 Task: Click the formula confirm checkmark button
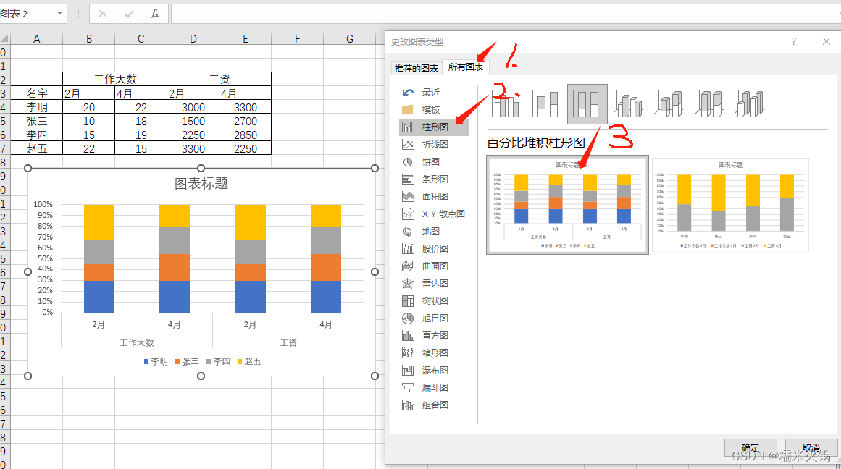[x=129, y=14]
